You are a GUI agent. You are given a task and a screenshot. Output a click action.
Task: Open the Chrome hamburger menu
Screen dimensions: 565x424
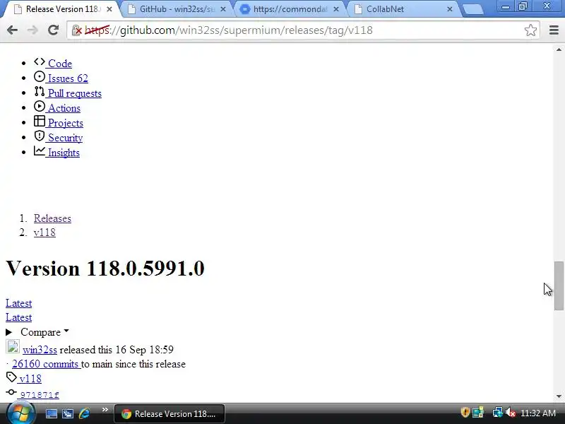pyautogui.click(x=554, y=30)
